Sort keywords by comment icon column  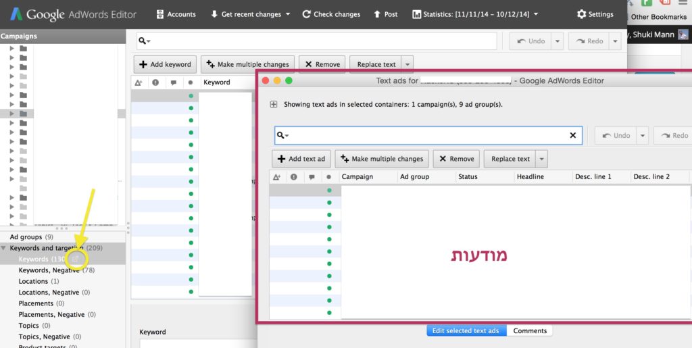[x=174, y=82]
